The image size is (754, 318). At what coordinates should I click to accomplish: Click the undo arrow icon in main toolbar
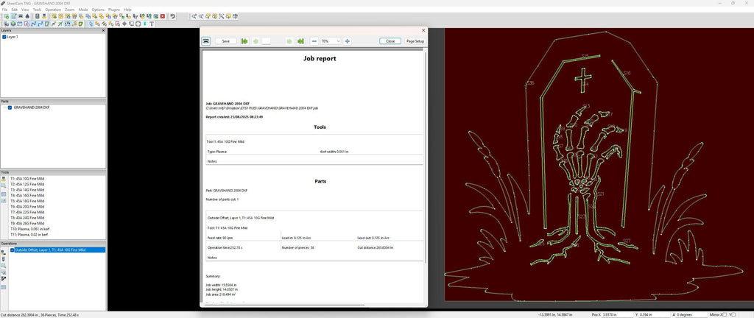pos(172,16)
